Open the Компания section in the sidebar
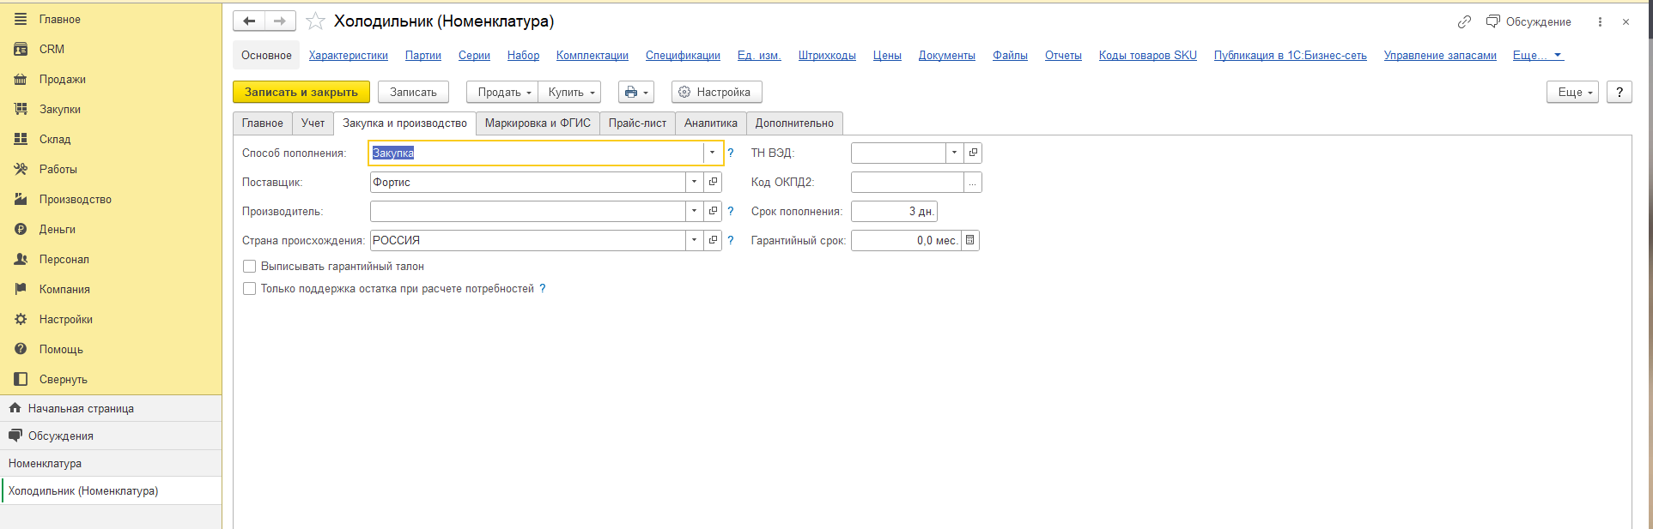 pos(111,289)
